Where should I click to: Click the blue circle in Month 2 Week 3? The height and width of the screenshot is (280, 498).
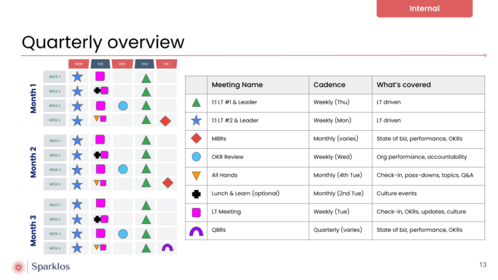pyautogui.click(x=123, y=169)
